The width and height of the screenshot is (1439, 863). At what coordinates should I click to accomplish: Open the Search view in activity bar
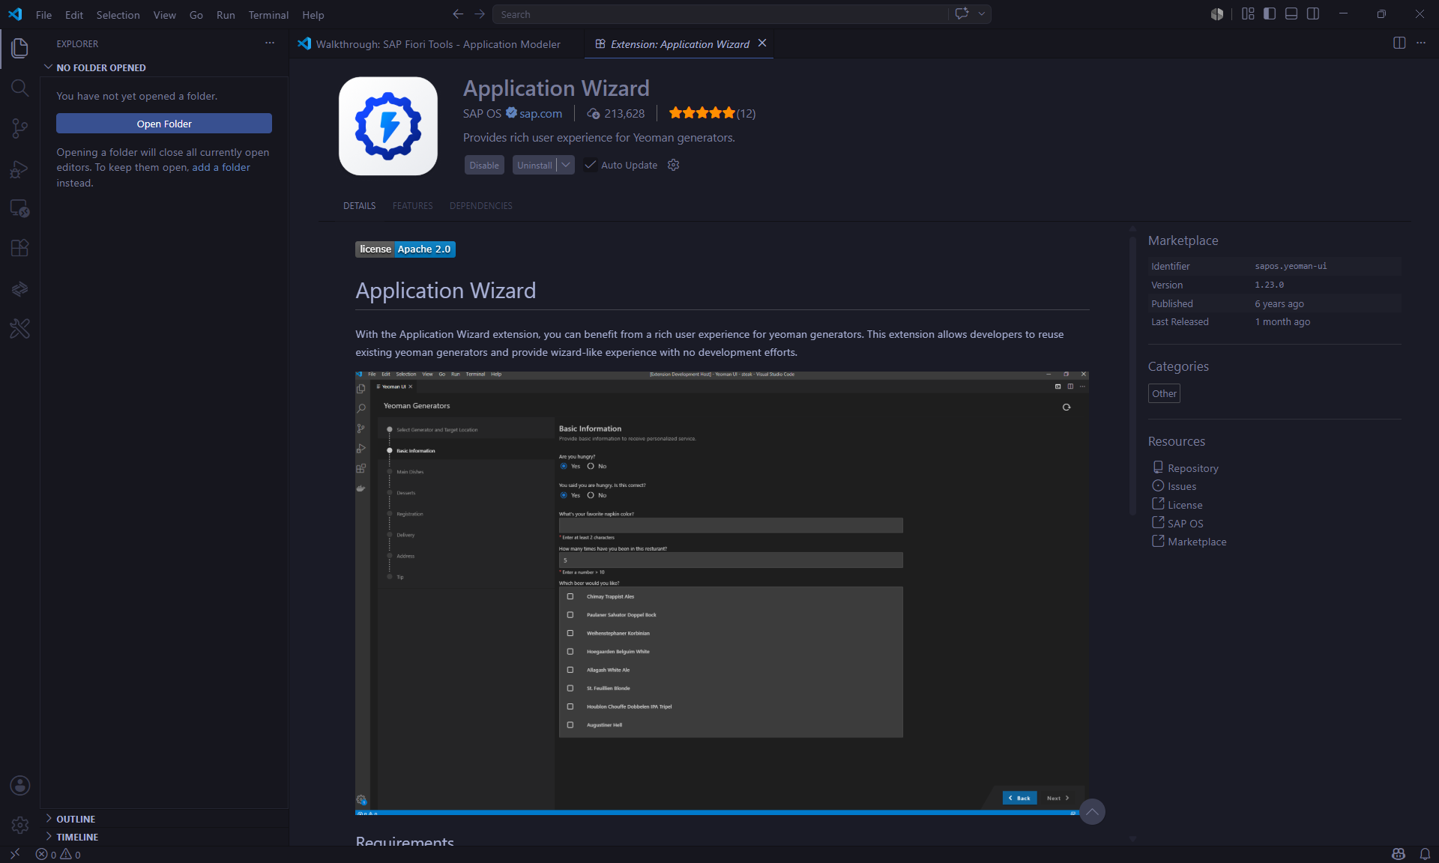point(19,88)
